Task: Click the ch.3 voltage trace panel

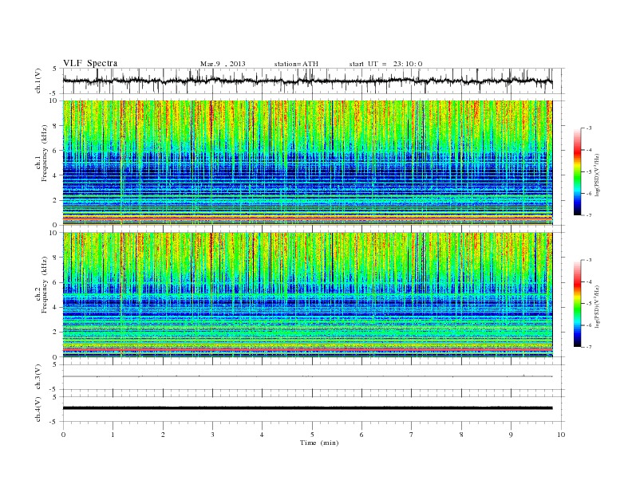Action: click(314, 377)
